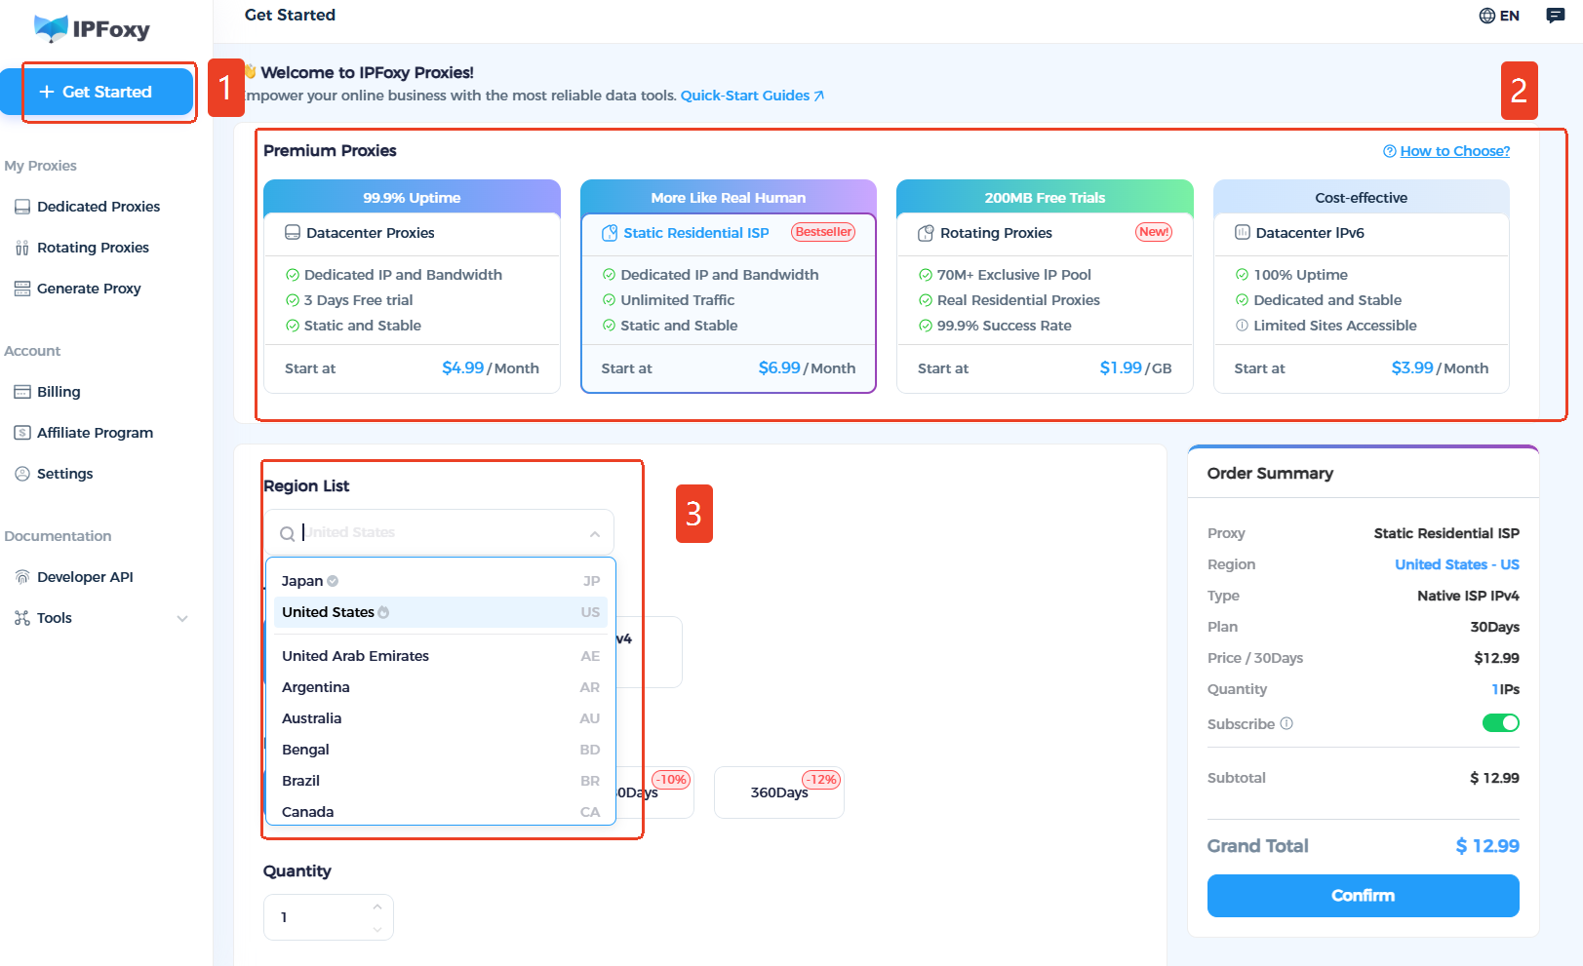This screenshot has width=1583, height=966.
Task: Click the United States - US region value
Action: pos(1456,564)
